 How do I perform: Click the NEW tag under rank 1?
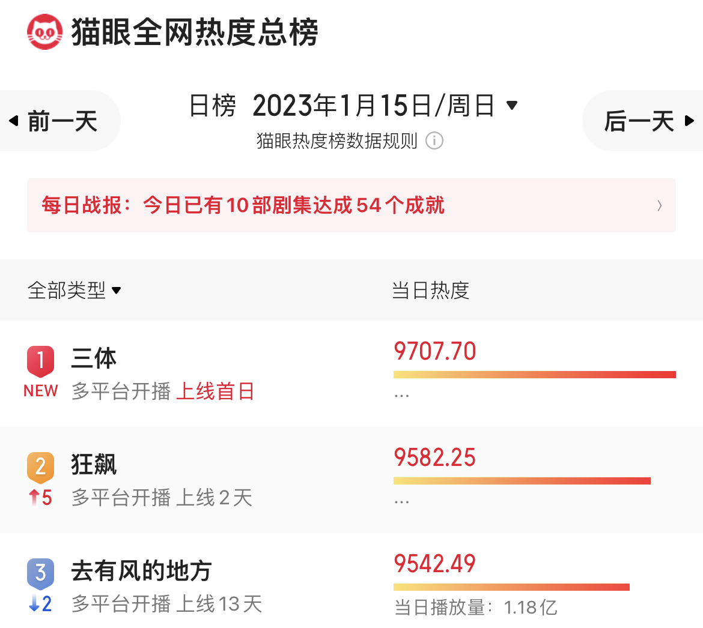tap(40, 391)
